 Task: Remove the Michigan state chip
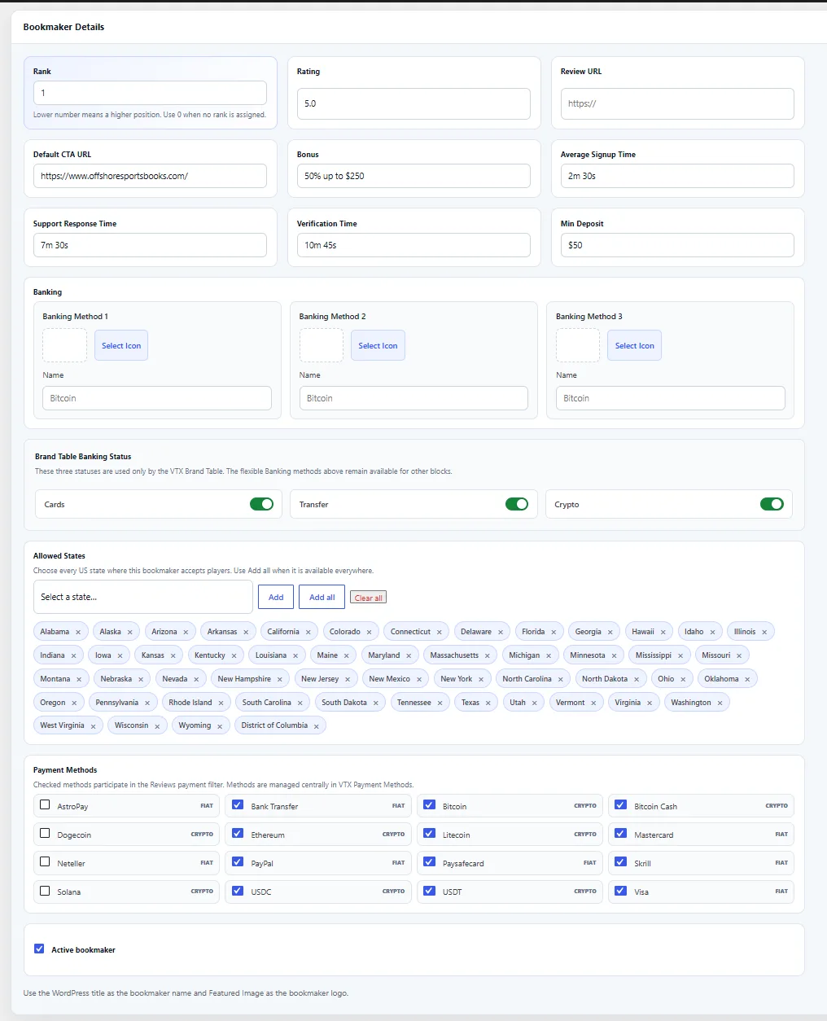click(x=549, y=656)
